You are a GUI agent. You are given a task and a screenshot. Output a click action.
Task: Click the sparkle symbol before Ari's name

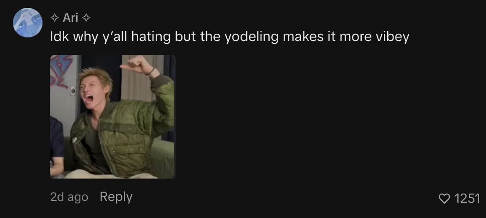[x=55, y=18]
